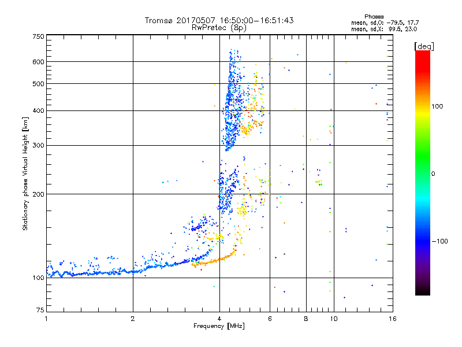Click the colorbar tick label '100'
The width and height of the screenshot is (462, 347).
coord(437,106)
